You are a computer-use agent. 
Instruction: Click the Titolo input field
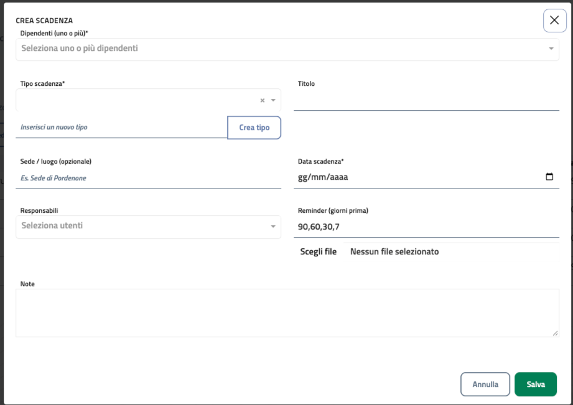(x=426, y=100)
